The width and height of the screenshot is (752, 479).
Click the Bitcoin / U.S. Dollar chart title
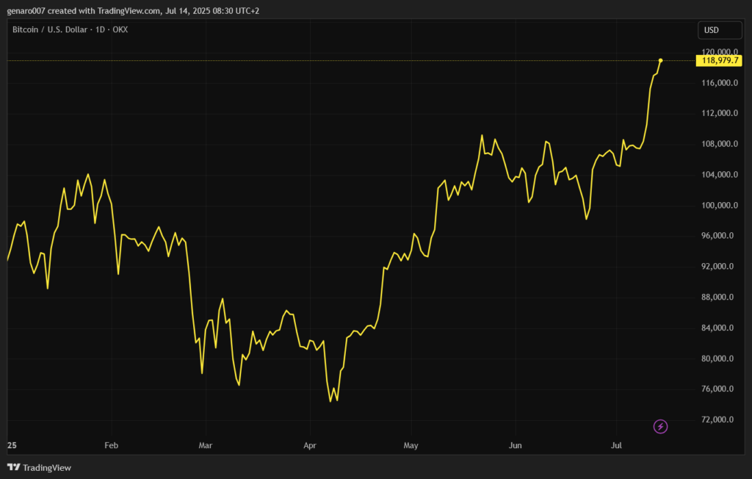point(70,30)
